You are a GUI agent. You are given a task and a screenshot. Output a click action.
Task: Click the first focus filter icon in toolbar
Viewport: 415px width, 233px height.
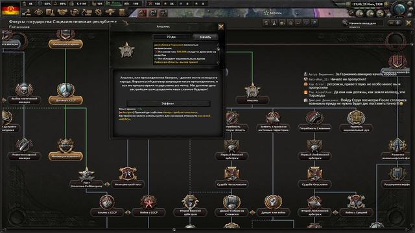click(x=267, y=23)
